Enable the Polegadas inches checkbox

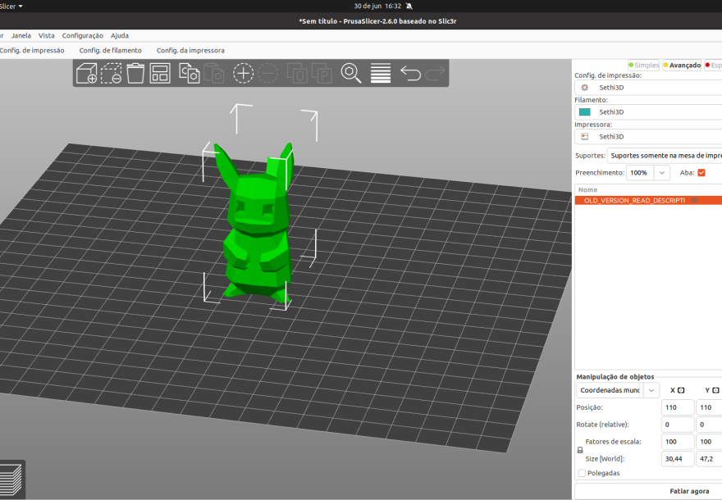[x=582, y=473]
